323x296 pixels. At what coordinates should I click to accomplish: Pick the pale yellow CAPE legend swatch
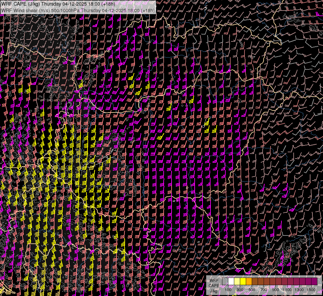click(x=237, y=282)
